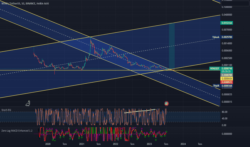
Task: Click the 2024 time axis label
Action: (x=183, y=144)
